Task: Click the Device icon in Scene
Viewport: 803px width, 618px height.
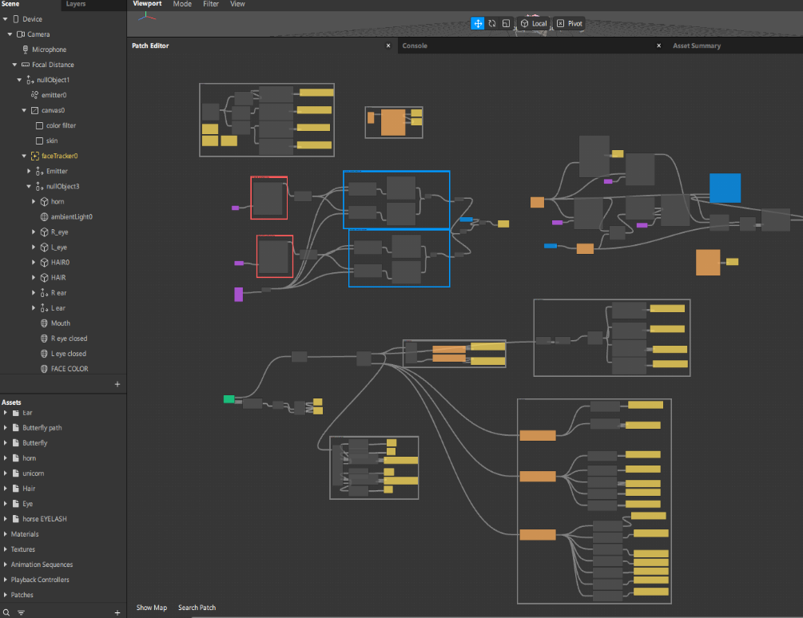Action: [16, 19]
